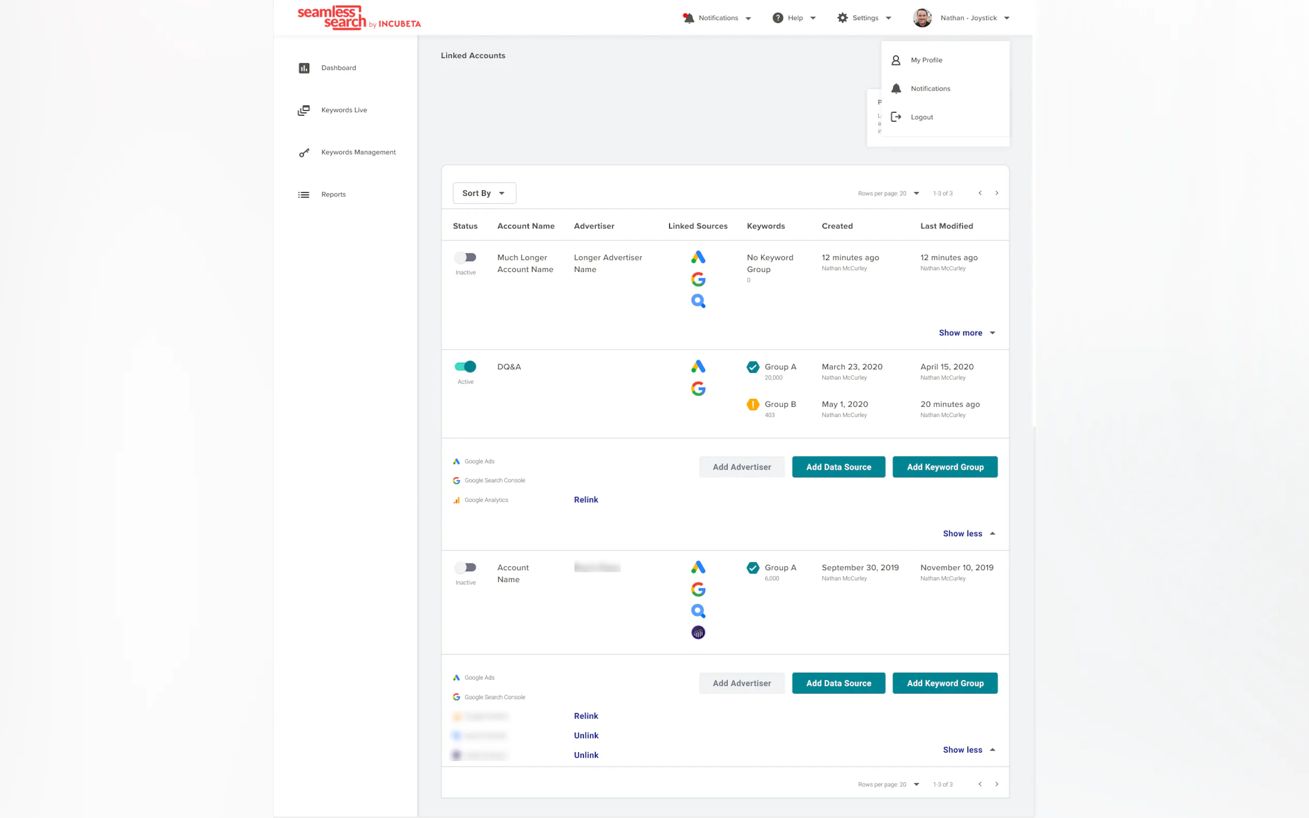The image size is (1309, 818).
Task: Go to next page using top arrow
Action: (996, 193)
